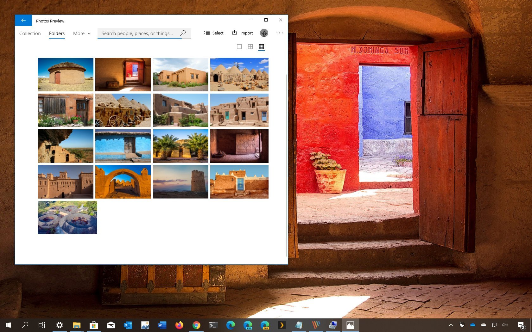Switch to medium grid view size
Viewport: 532px width, 332px height.
[x=250, y=46]
